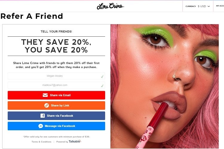
Task: Click the chevron arrow next to USD
Action: click(208, 6)
